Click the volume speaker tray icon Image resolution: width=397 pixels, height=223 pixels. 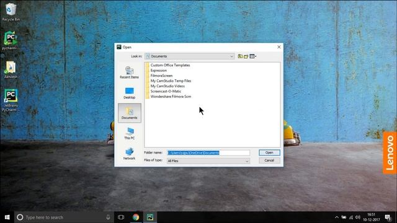coord(357,217)
